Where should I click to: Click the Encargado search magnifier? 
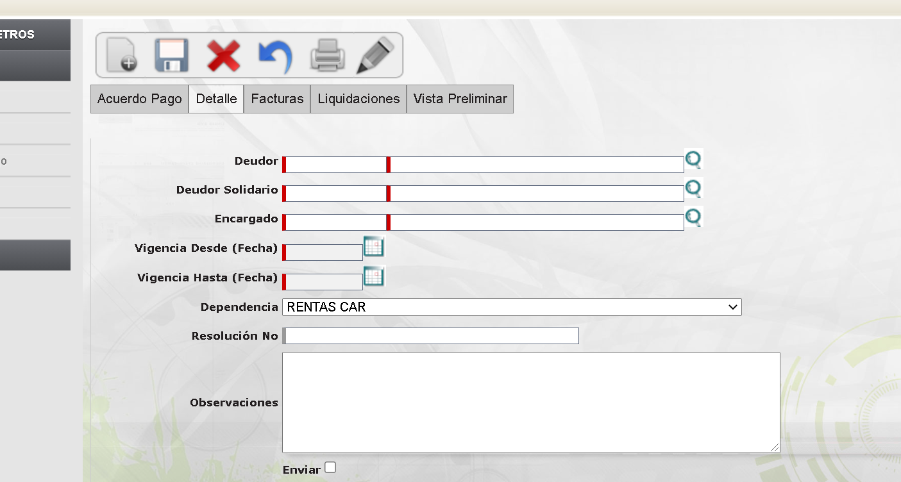tap(693, 217)
